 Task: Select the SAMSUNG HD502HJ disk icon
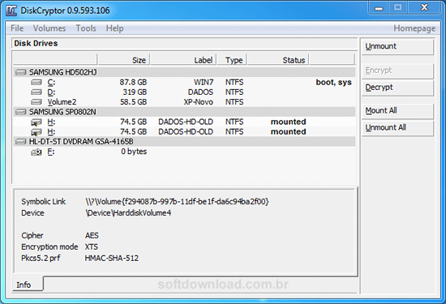[21, 72]
